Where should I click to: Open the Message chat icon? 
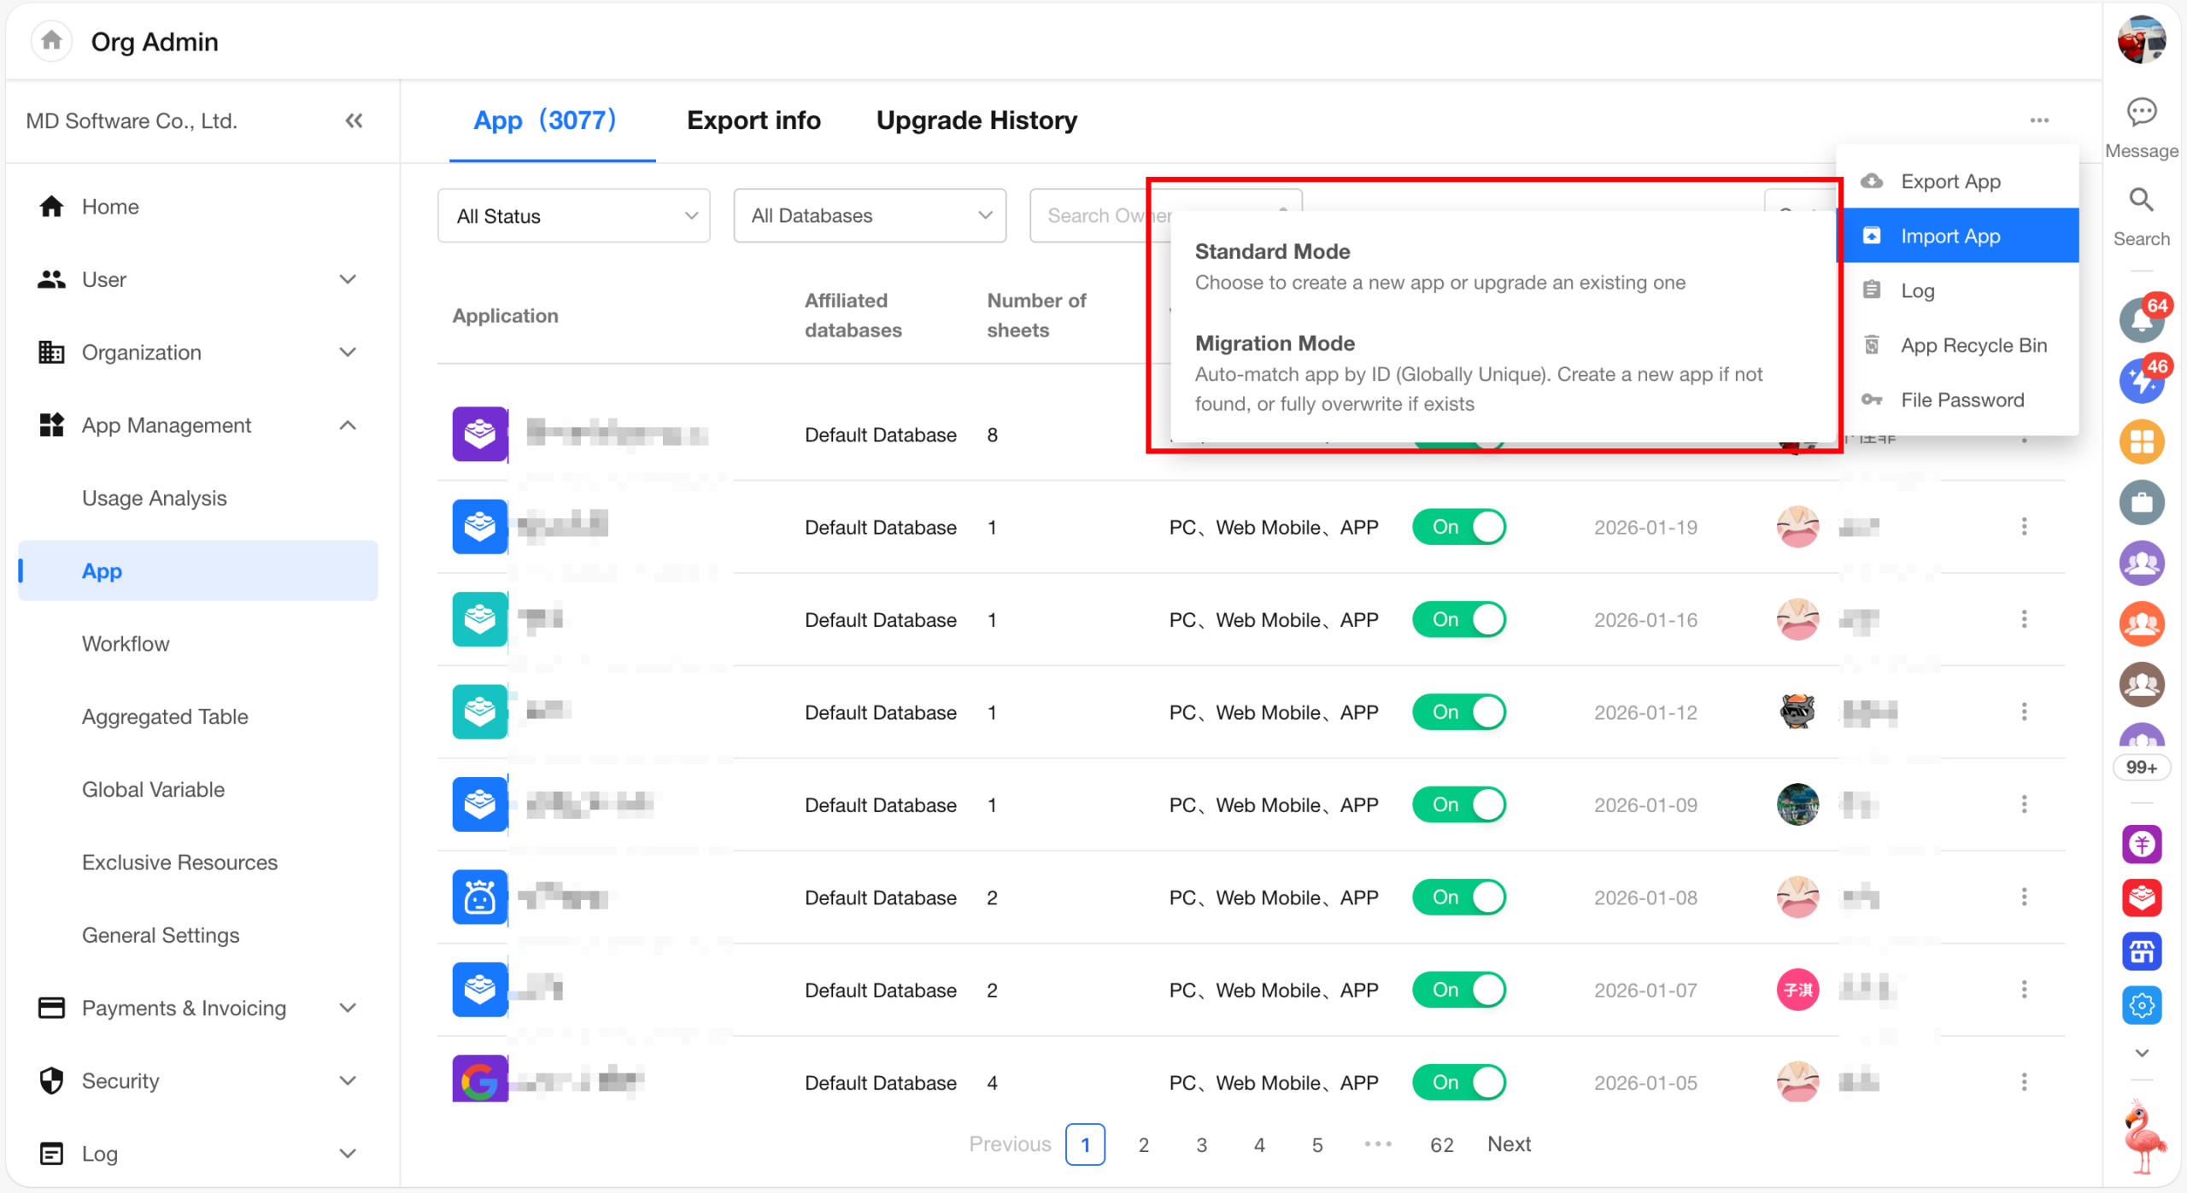click(x=2141, y=113)
